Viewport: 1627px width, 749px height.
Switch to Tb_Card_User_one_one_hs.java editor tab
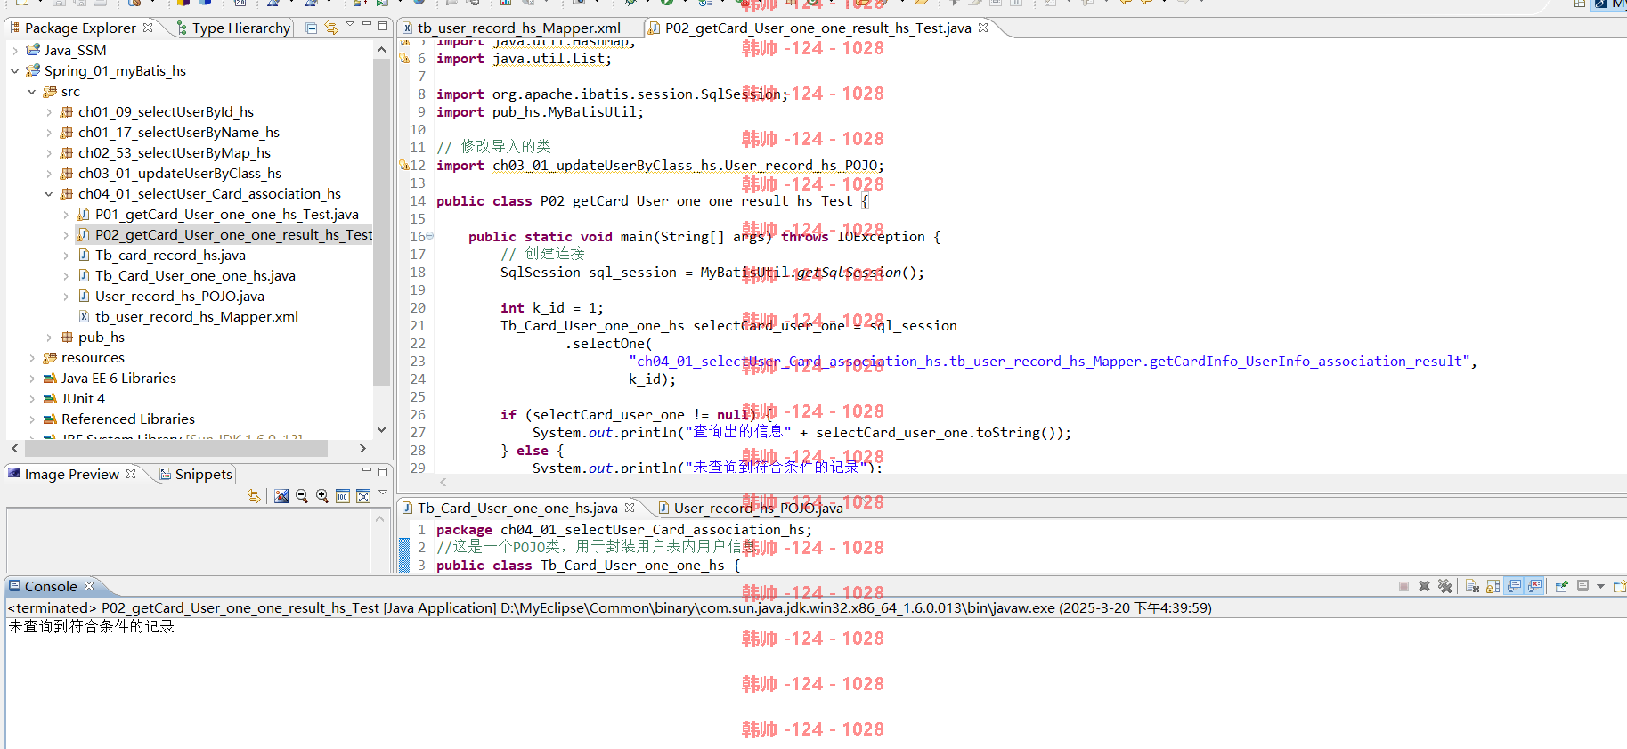[517, 509]
